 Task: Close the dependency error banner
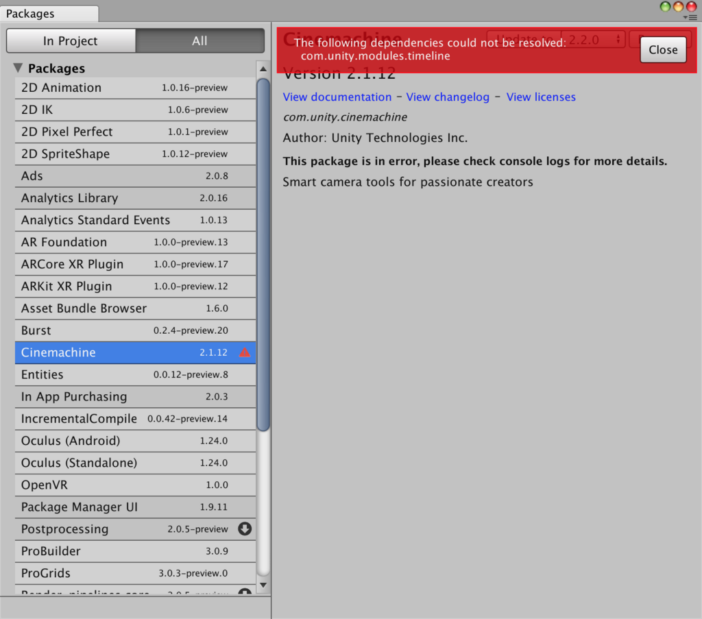pyautogui.click(x=663, y=49)
